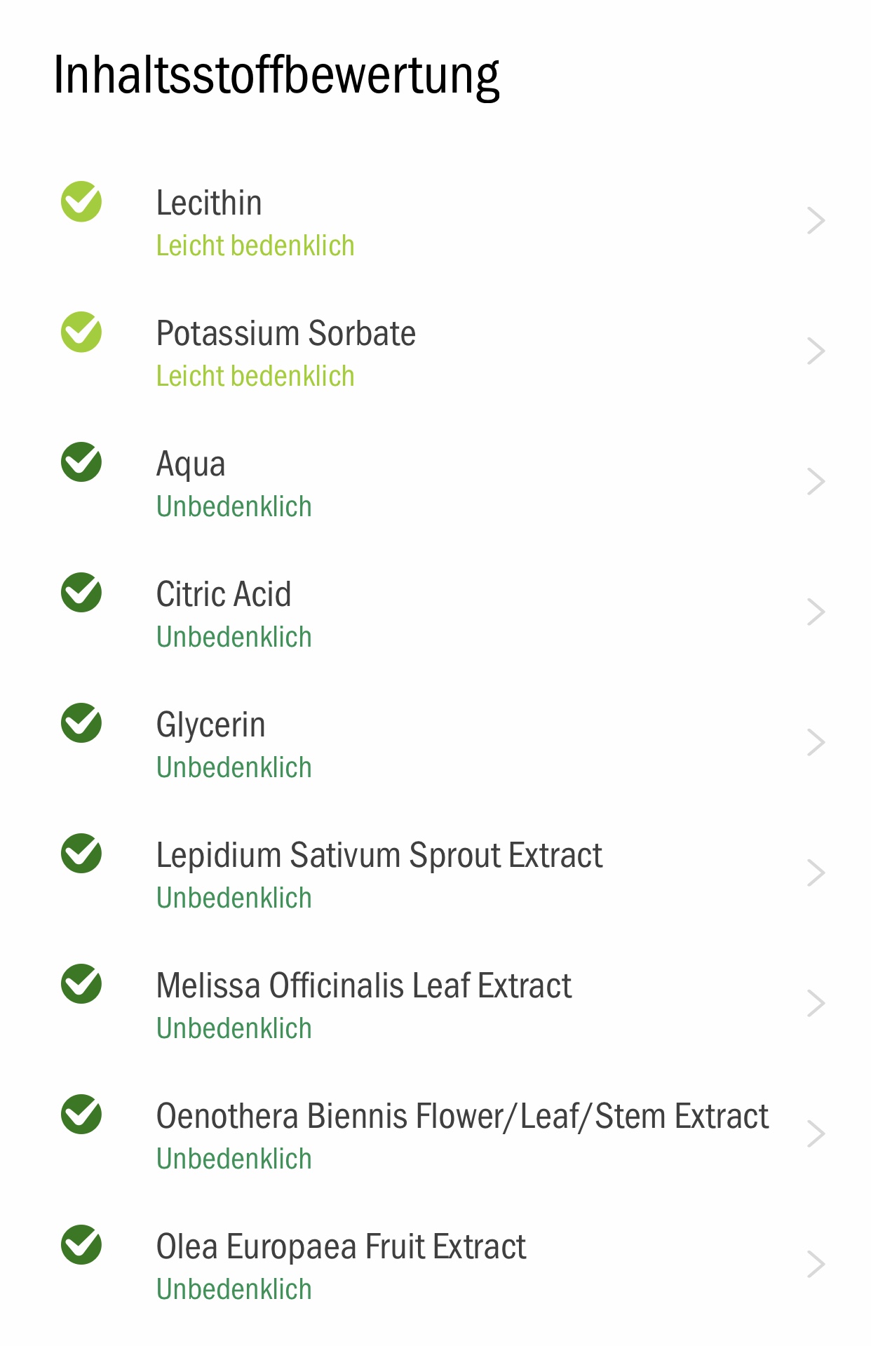Expand the Aqua row chevron arrow
The image size is (871, 1346).
(816, 482)
